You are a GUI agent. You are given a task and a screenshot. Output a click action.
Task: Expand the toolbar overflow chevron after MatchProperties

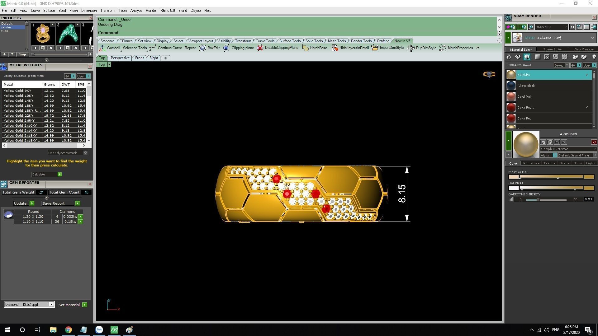477,48
